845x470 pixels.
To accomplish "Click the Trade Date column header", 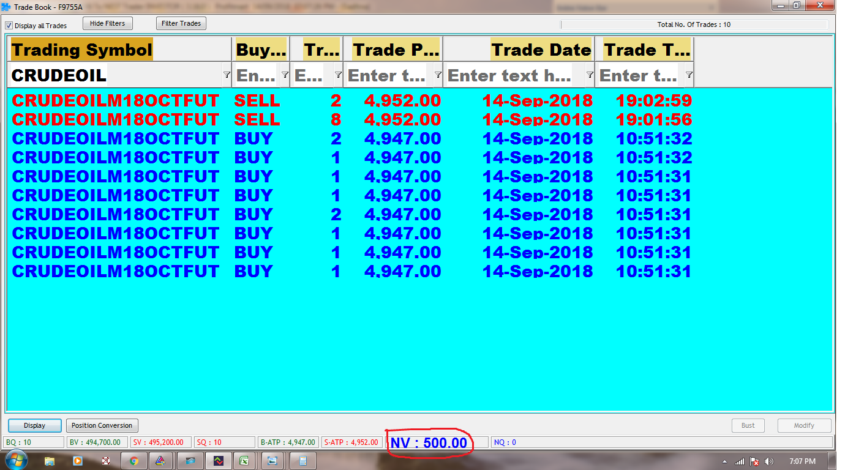I will pos(541,50).
